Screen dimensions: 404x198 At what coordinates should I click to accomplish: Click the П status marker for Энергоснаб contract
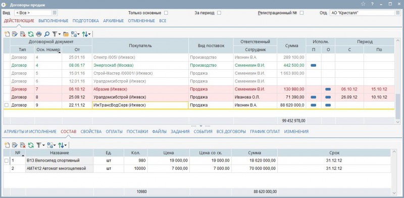point(314,66)
